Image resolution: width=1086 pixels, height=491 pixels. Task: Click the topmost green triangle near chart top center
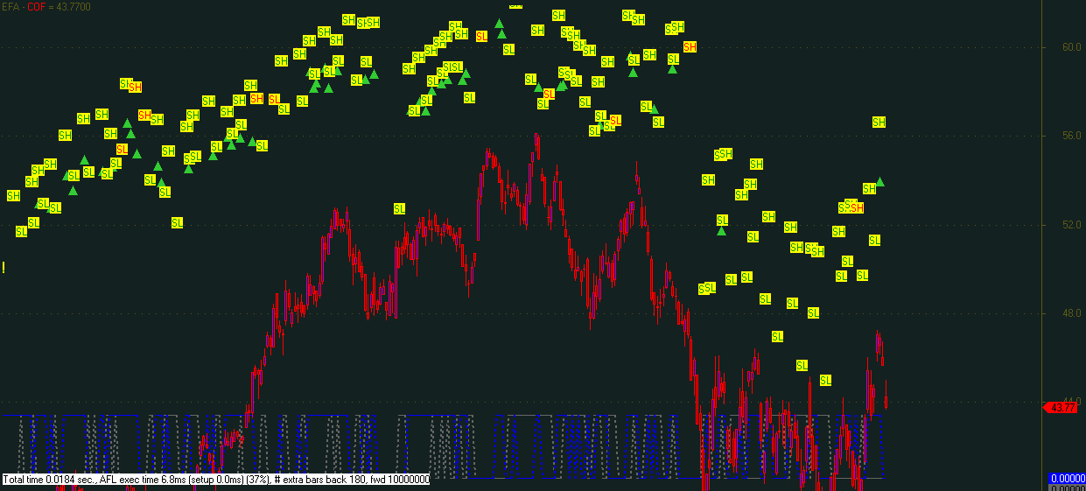tap(499, 25)
